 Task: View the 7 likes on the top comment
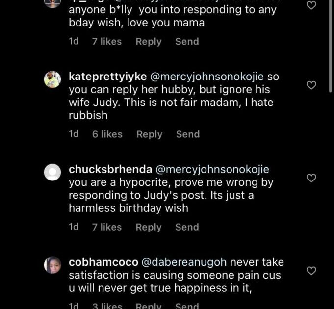tap(106, 42)
